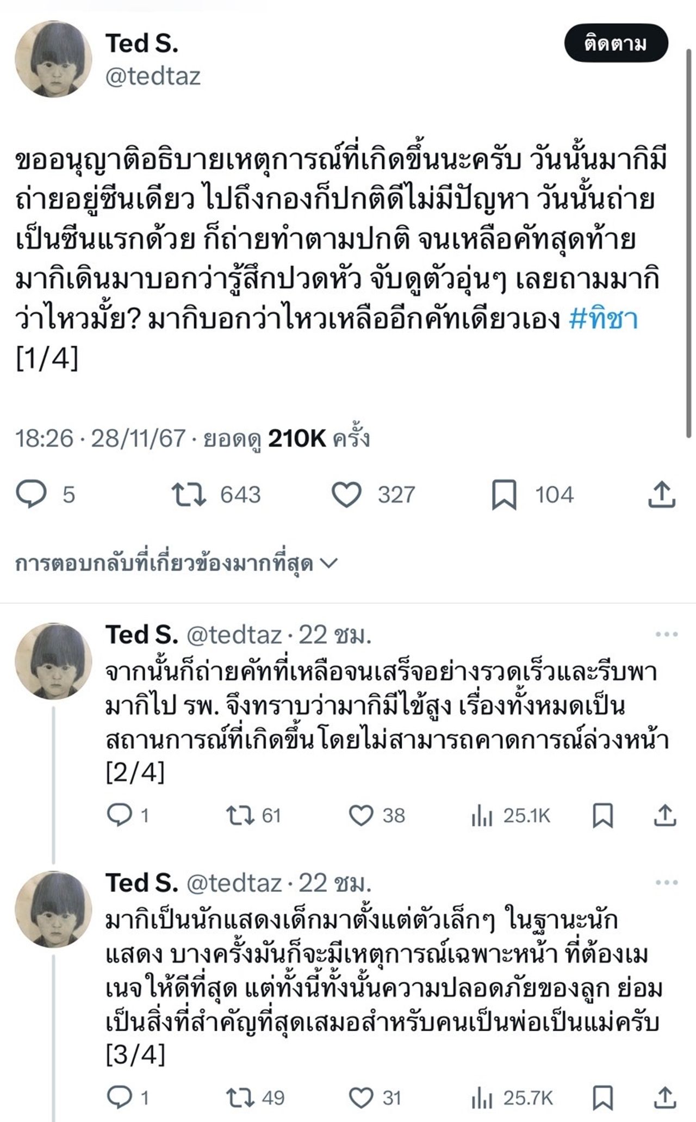Like the main tweet with 327 likes
696x1122 pixels.
coord(346,494)
